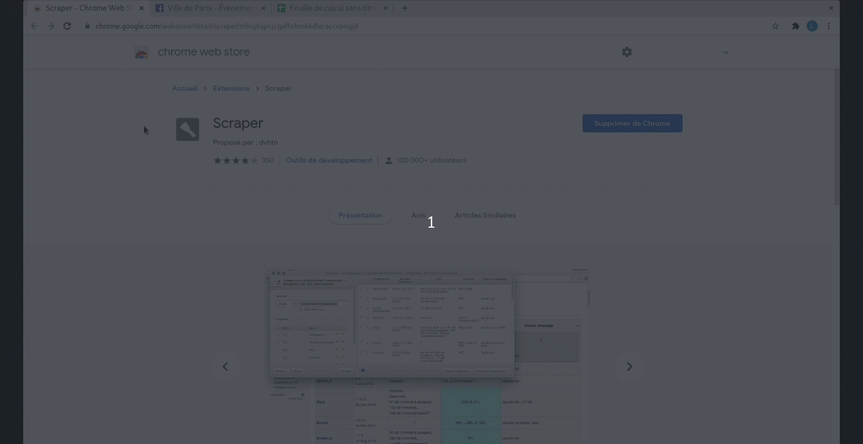Click the page vertical scrollbar
This screenshot has width=863, height=444.
pyautogui.click(x=837, y=137)
